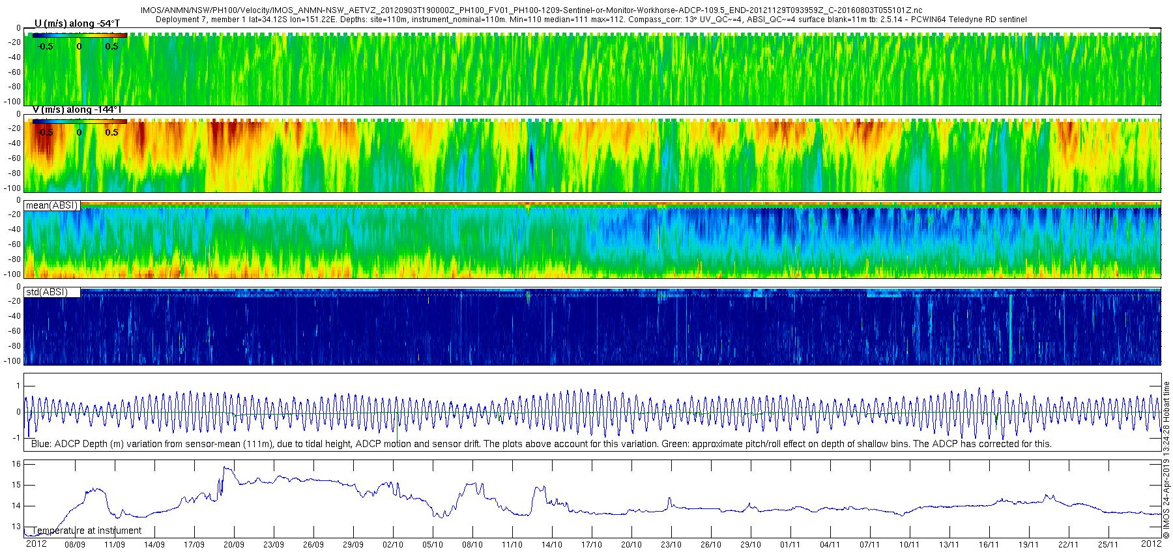The image size is (1173, 554).
Task: Click the 2012 year label at left of time axis
Action: click(36, 544)
